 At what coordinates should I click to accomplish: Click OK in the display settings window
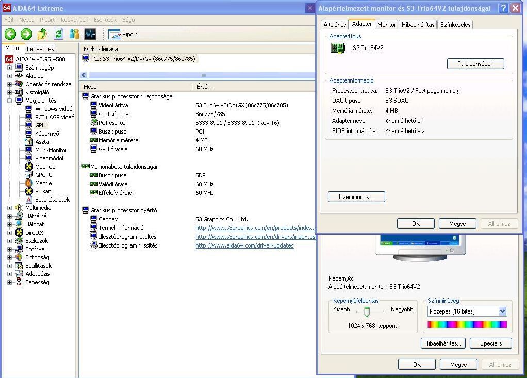coord(417,365)
